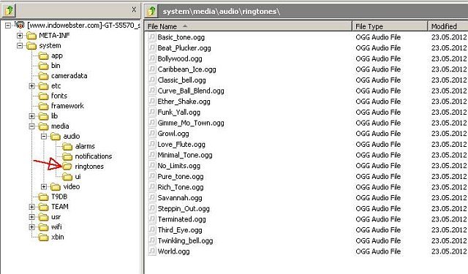Screen dimensions: 468x274
Task: Click the audio icon of Ether_Shake.ogg
Action: pos(152,102)
